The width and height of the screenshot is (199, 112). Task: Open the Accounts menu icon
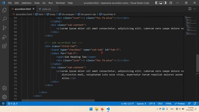4,88
